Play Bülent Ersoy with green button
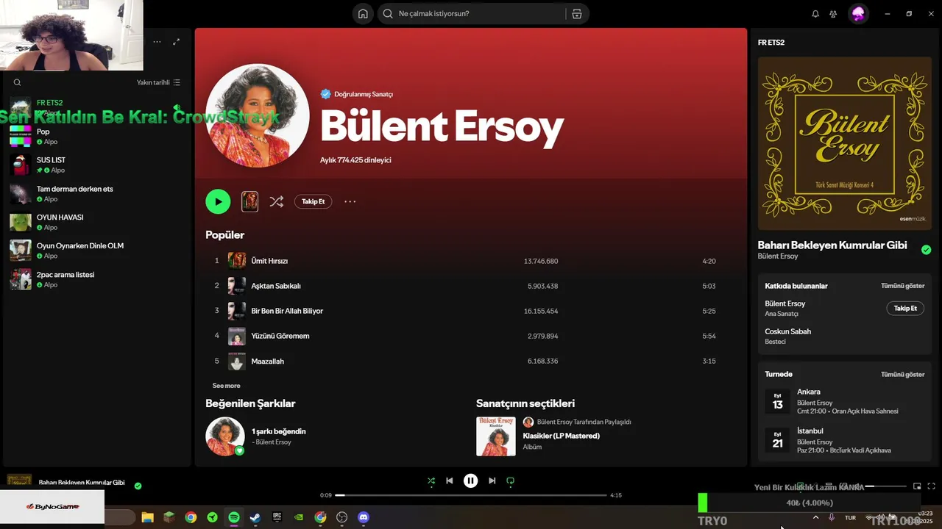 tap(218, 201)
